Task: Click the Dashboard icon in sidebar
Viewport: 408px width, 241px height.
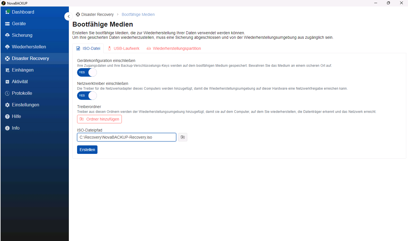Action: point(7,12)
